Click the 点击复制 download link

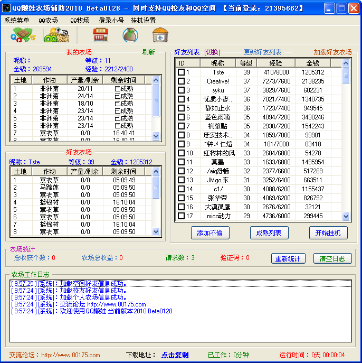pyautogui.click(x=175, y=355)
